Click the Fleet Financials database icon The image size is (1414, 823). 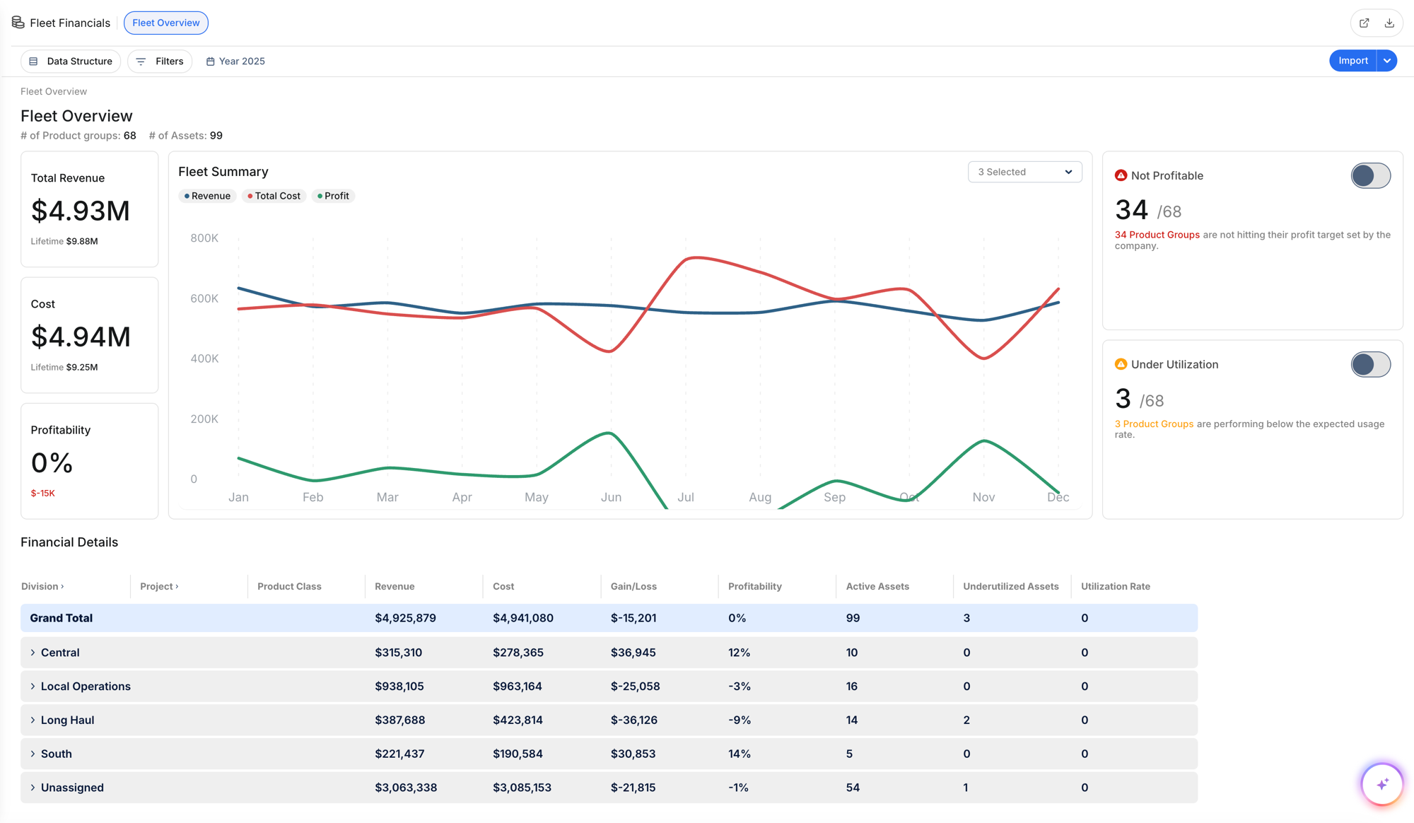(x=18, y=22)
